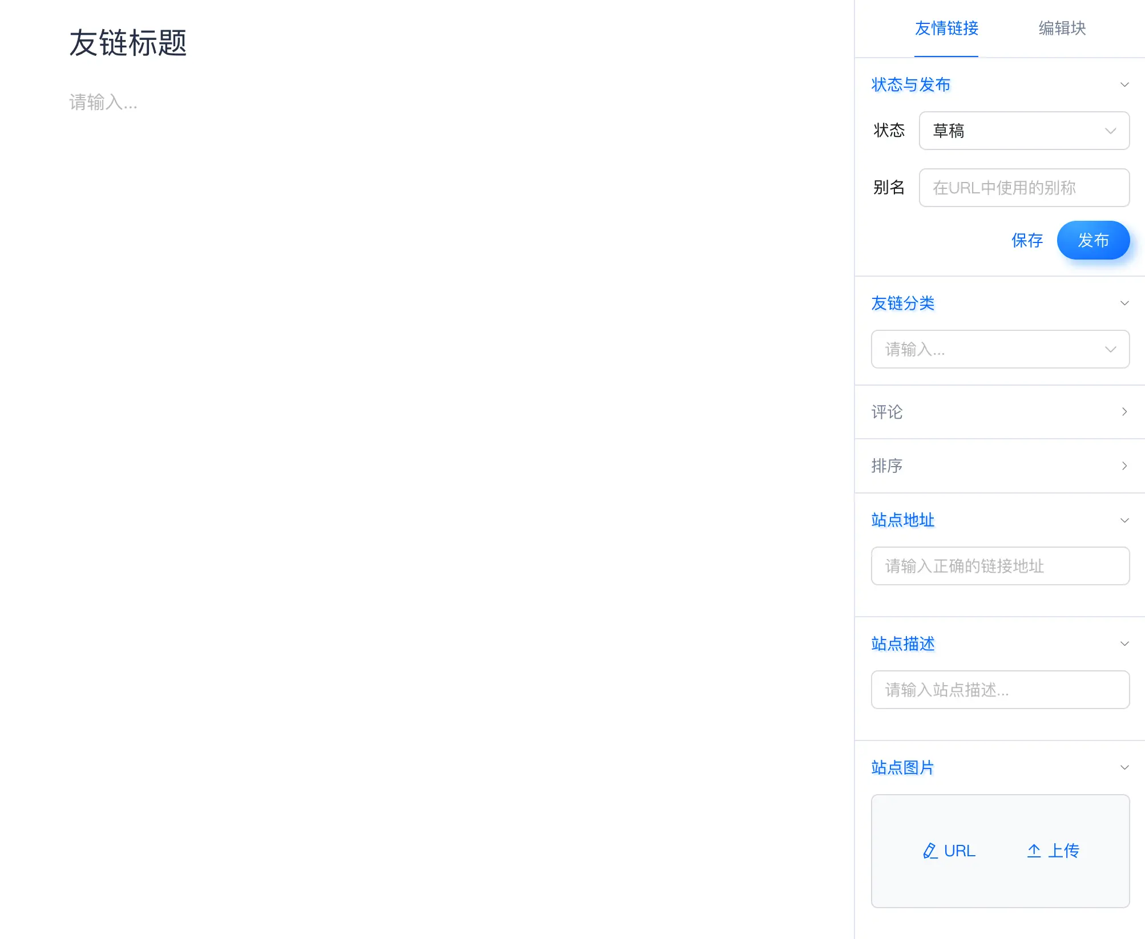
Task: Click the 站点描述 description input
Action: [1000, 690]
